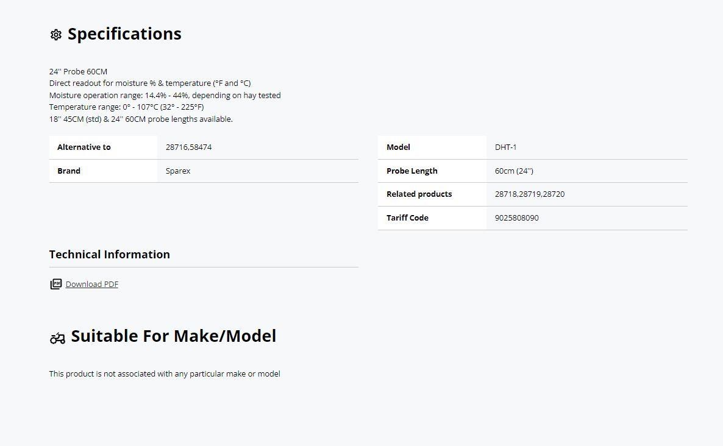Click tariff code 9025808090
The width and height of the screenshot is (723, 446).
tap(517, 218)
